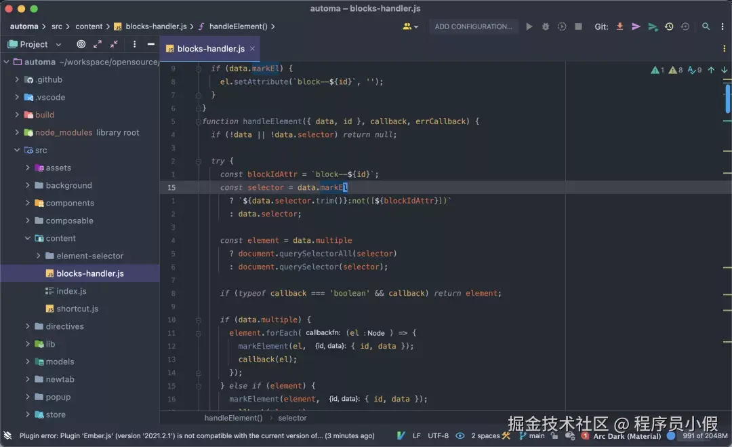This screenshot has width=732, height=447.
Task: Open main toolbar more options kebab
Action: 723,26
